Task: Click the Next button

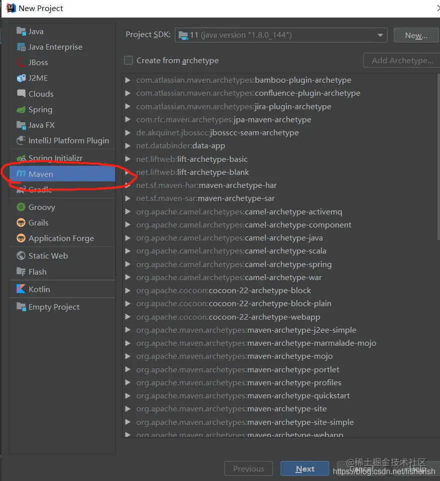Action: tap(305, 469)
